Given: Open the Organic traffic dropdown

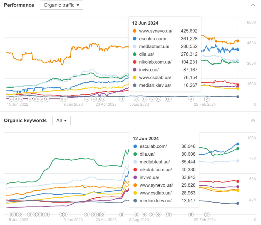Looking at the screenshot, I should (61, 5).
